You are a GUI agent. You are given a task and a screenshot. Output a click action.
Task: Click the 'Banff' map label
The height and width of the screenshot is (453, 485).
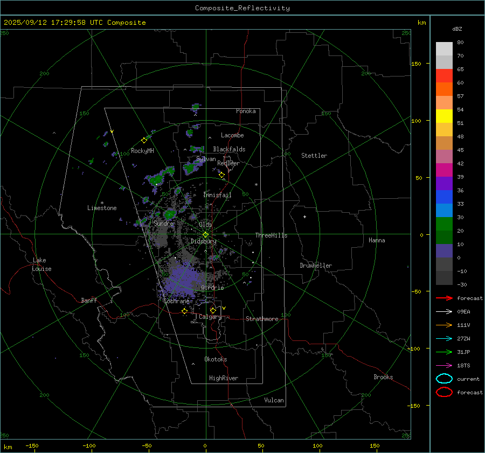[x=89, y=300]
